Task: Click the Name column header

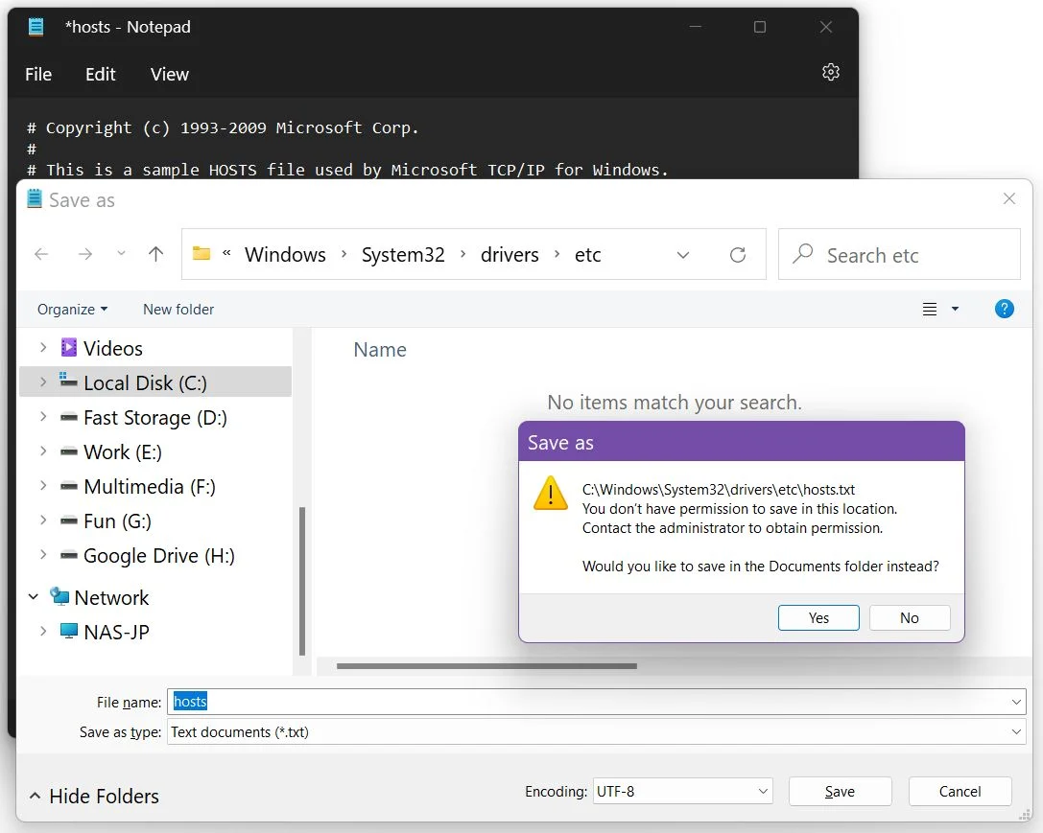Action: 380,350
